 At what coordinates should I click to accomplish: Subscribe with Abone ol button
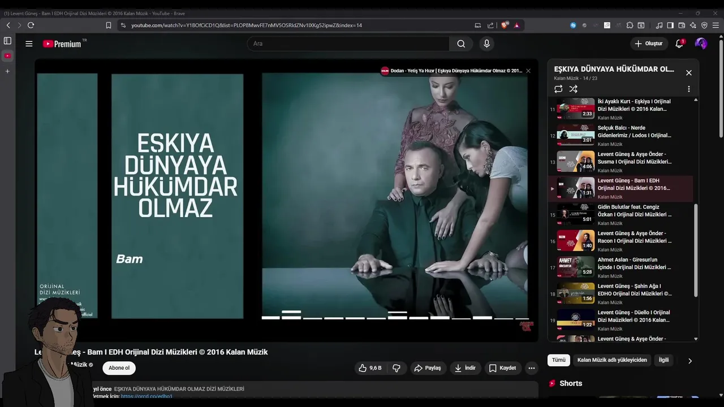click(119, 368)
